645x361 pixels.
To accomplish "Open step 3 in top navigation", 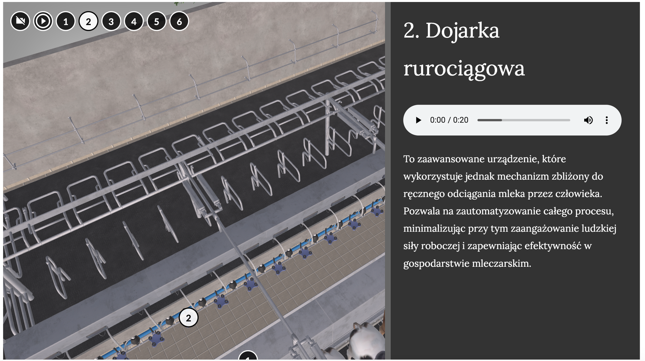I will coord(111,21).
